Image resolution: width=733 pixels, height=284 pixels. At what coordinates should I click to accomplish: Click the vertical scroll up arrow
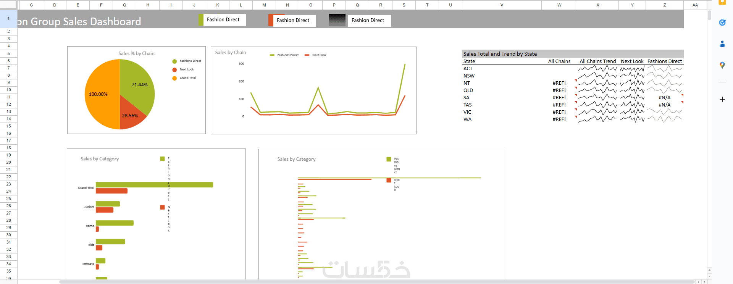709,270
